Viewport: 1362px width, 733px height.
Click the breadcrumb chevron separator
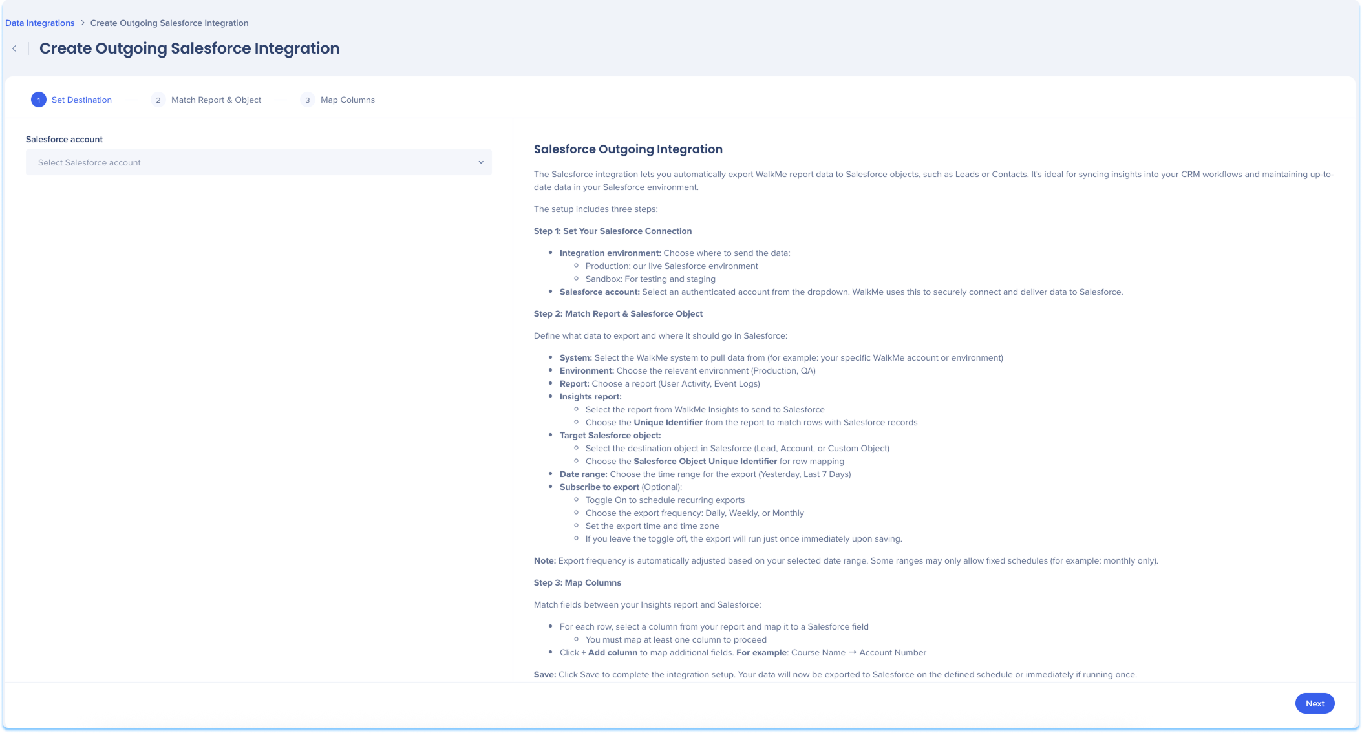click(83, 23)
